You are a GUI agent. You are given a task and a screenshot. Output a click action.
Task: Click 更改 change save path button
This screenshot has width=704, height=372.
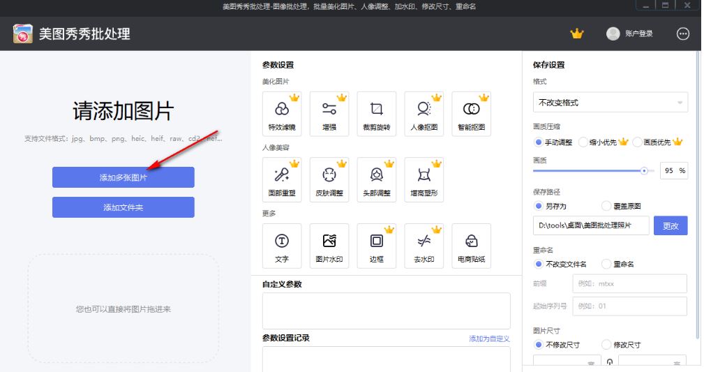click(x=671, y=225)
